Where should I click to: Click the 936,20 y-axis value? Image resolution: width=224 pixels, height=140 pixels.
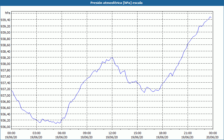5,120
